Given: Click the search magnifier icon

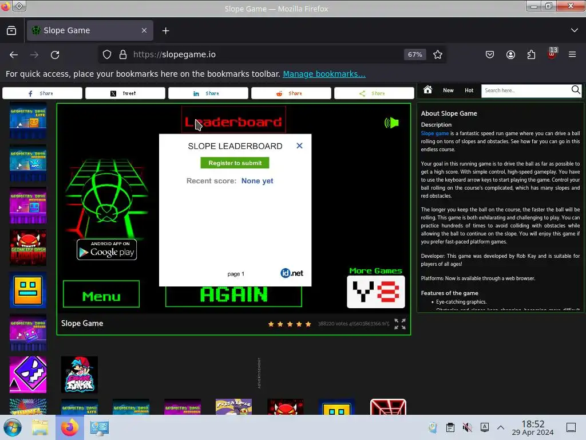Looking at the screenshot, I should 576,90.
